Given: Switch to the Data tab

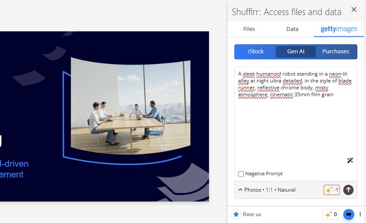Looking at the screenshot, I should [x=292, y=29].
